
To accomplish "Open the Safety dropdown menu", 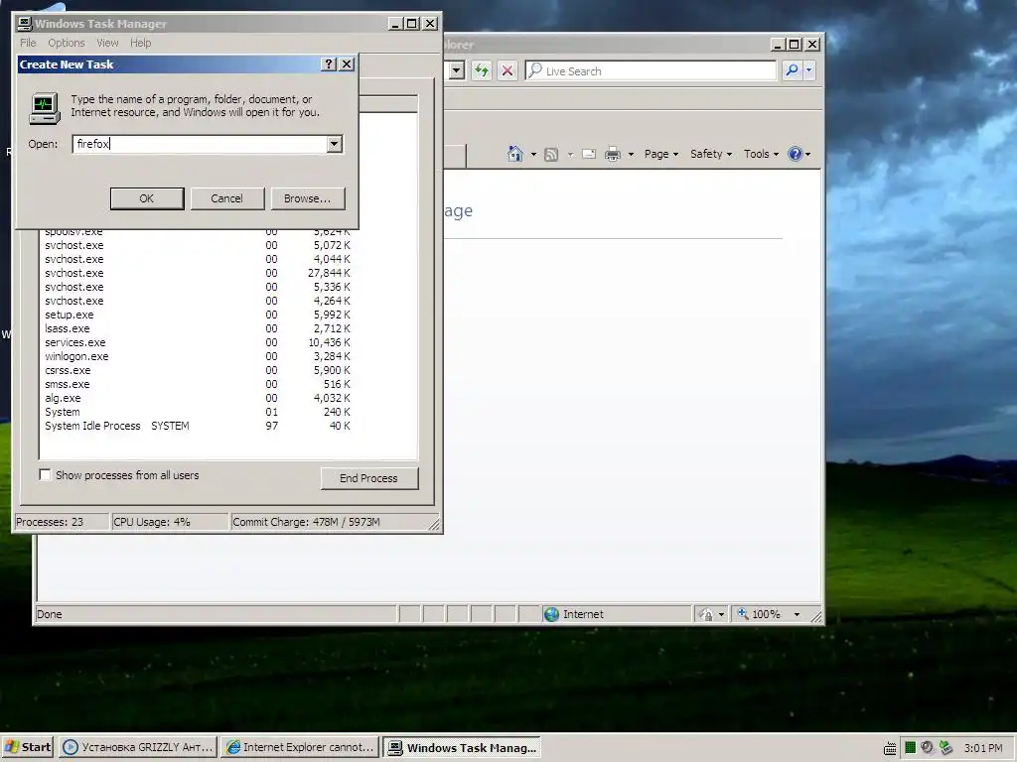I will point(711,154).
